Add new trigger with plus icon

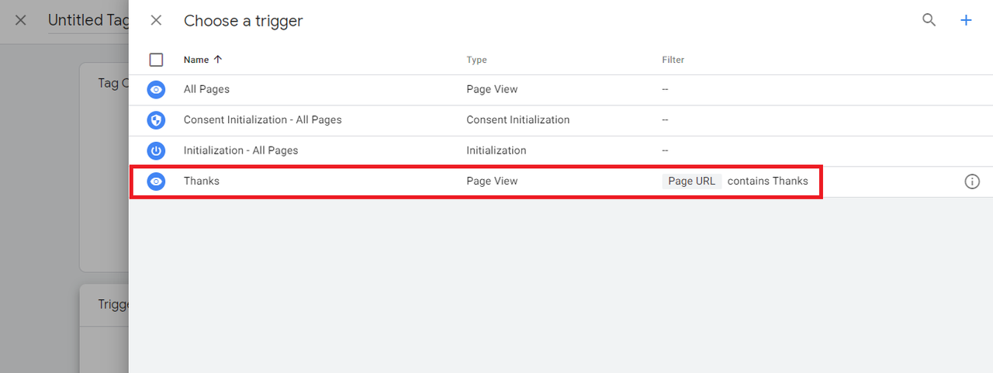[x=966, y=20]
